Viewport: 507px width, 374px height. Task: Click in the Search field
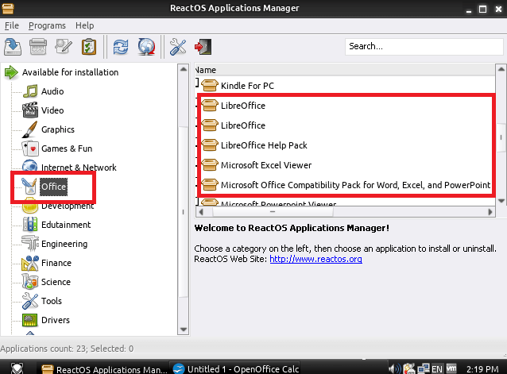pyautogui.click(x=424, y=47)
